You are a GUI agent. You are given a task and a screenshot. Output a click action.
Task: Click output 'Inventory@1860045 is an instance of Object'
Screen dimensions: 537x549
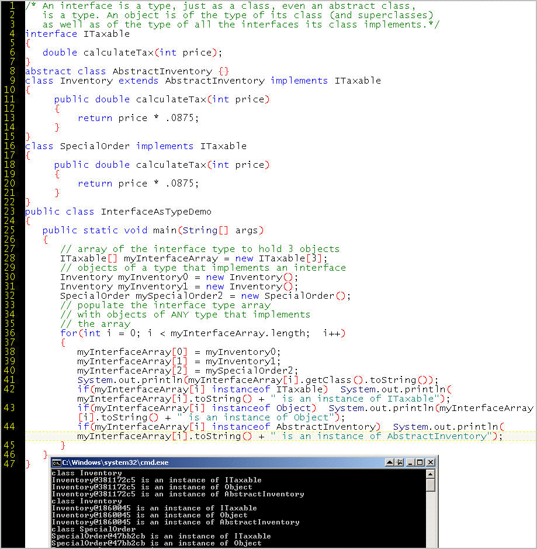(x=150, y=515)
